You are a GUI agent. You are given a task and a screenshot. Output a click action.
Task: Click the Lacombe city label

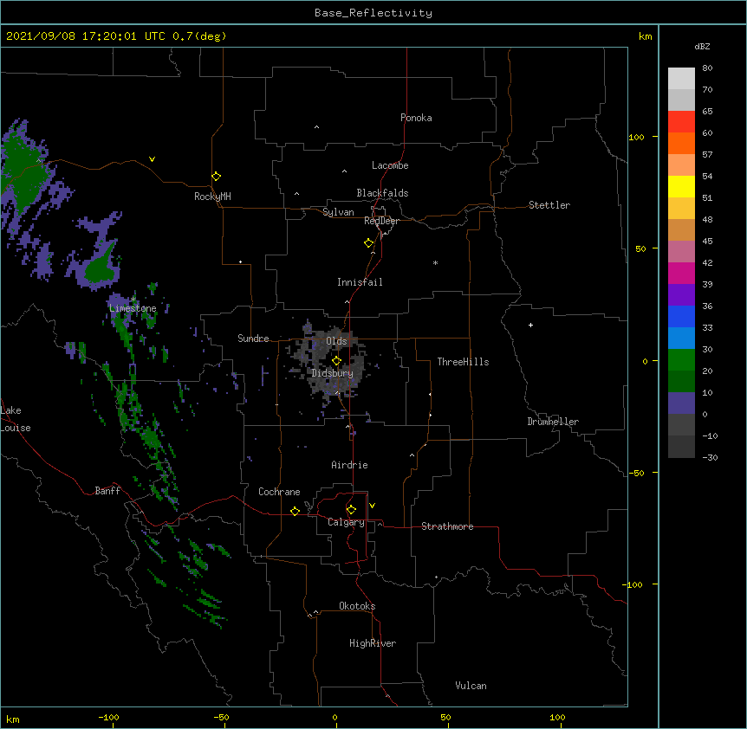point(390,165)
